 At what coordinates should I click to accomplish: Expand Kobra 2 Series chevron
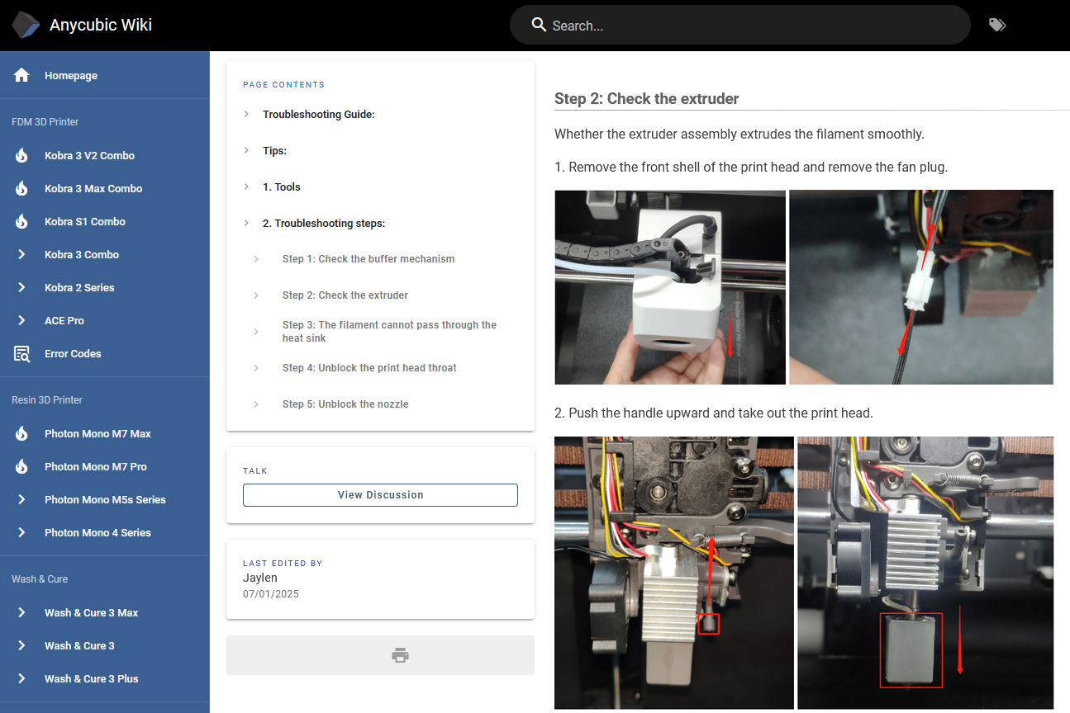(x=22, y=287)
